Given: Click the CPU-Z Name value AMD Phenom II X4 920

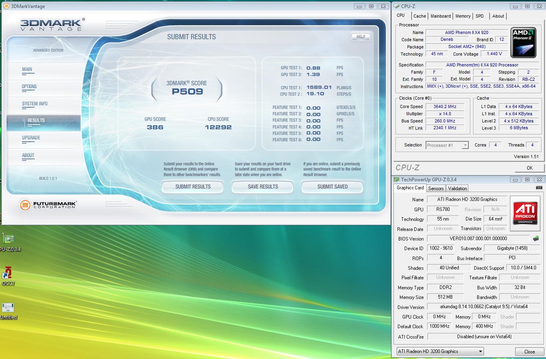Looking at the screenshot, I should pos(466,32).
